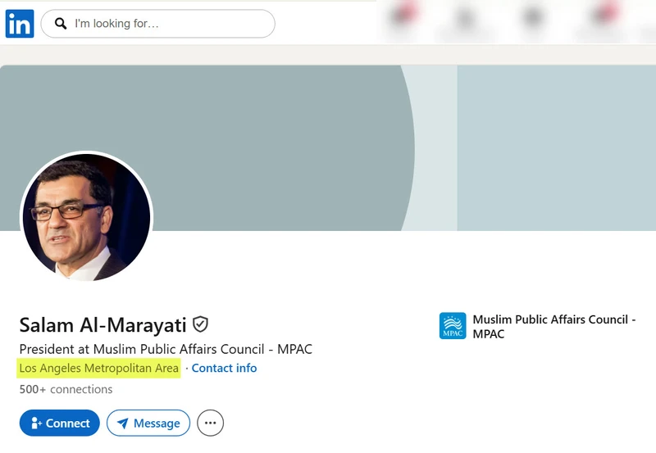Click the LinkedIn logo icon
The width and height of the screenshot is (656, 453).
pos(20,24)
